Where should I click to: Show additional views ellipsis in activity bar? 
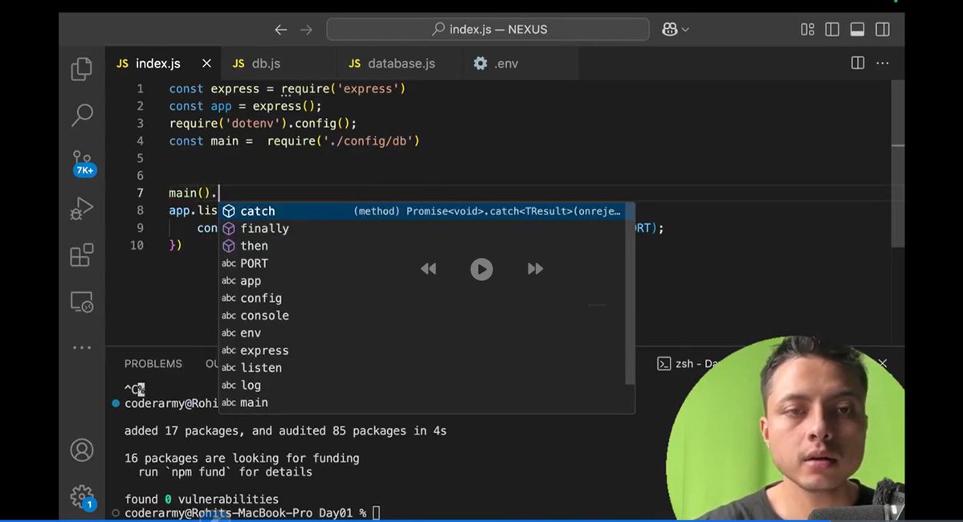click(x=82, y=348)
